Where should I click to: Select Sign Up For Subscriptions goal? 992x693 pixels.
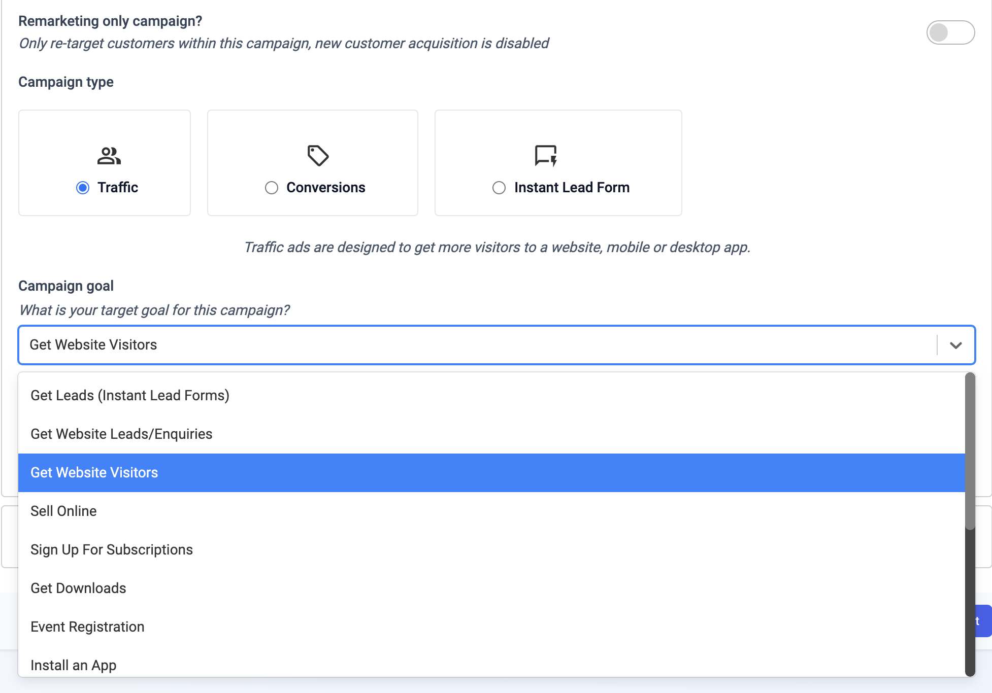[112, 549]
